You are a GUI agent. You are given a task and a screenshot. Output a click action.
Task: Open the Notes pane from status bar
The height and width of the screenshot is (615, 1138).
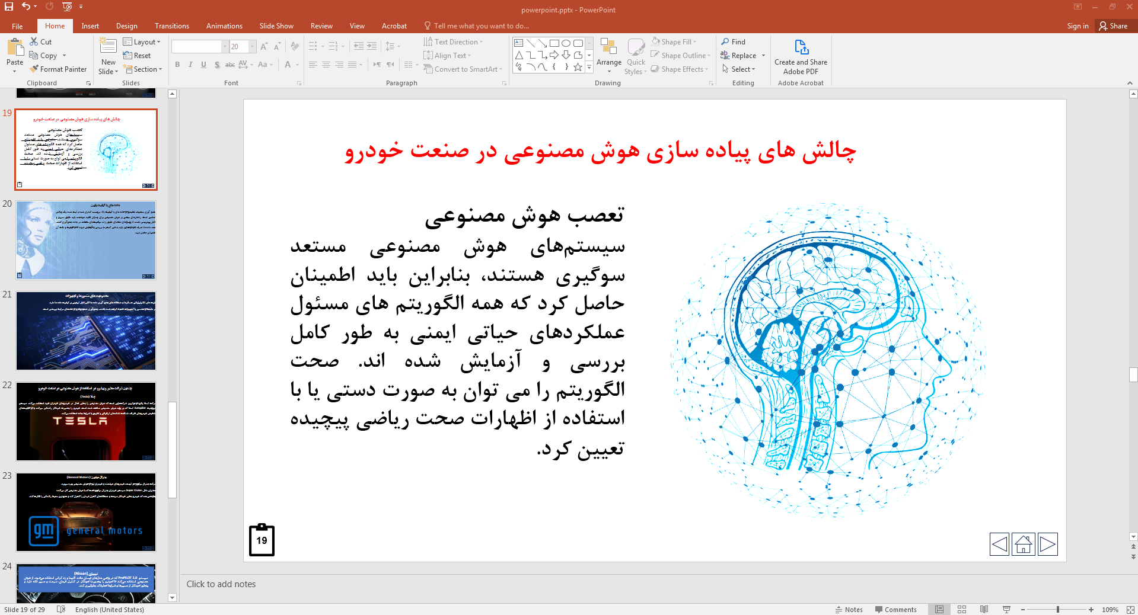tap(849, 609)
